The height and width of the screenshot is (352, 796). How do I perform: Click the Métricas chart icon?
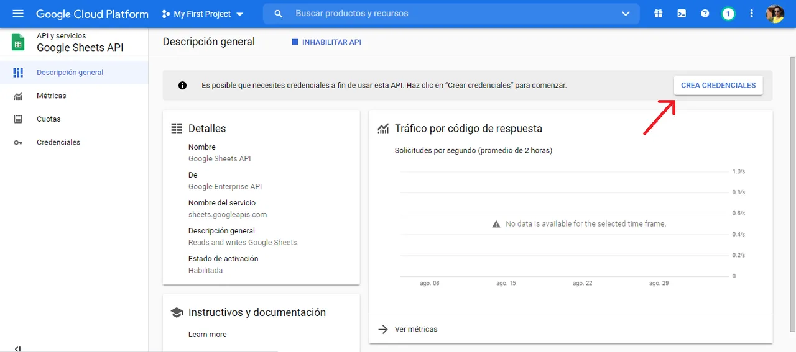[x=18, y=96]
